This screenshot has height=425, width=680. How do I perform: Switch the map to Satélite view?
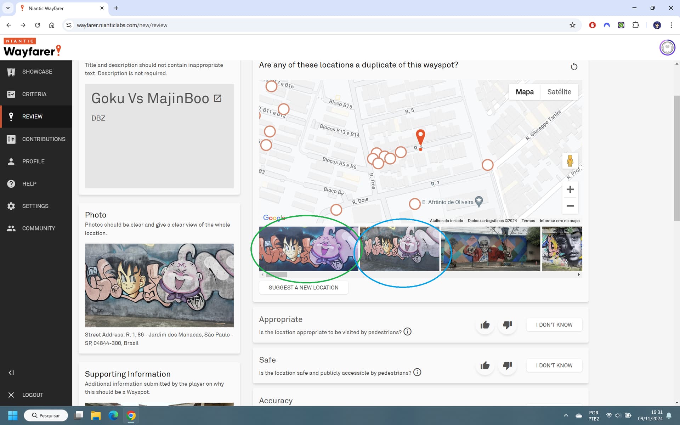(x=559, y=92)
